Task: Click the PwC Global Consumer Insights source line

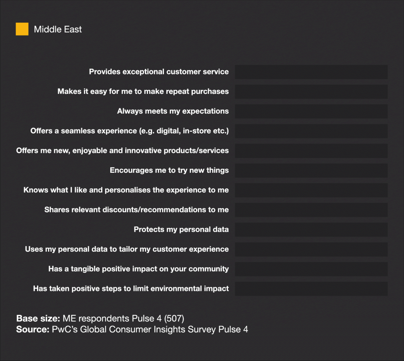Action: click(x=132, y=329)
